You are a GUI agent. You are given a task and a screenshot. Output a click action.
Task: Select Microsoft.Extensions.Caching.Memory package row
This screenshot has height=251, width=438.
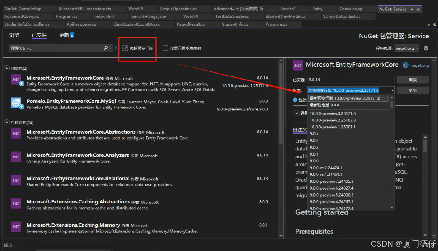pyautogui.click(x=140, y=228)
